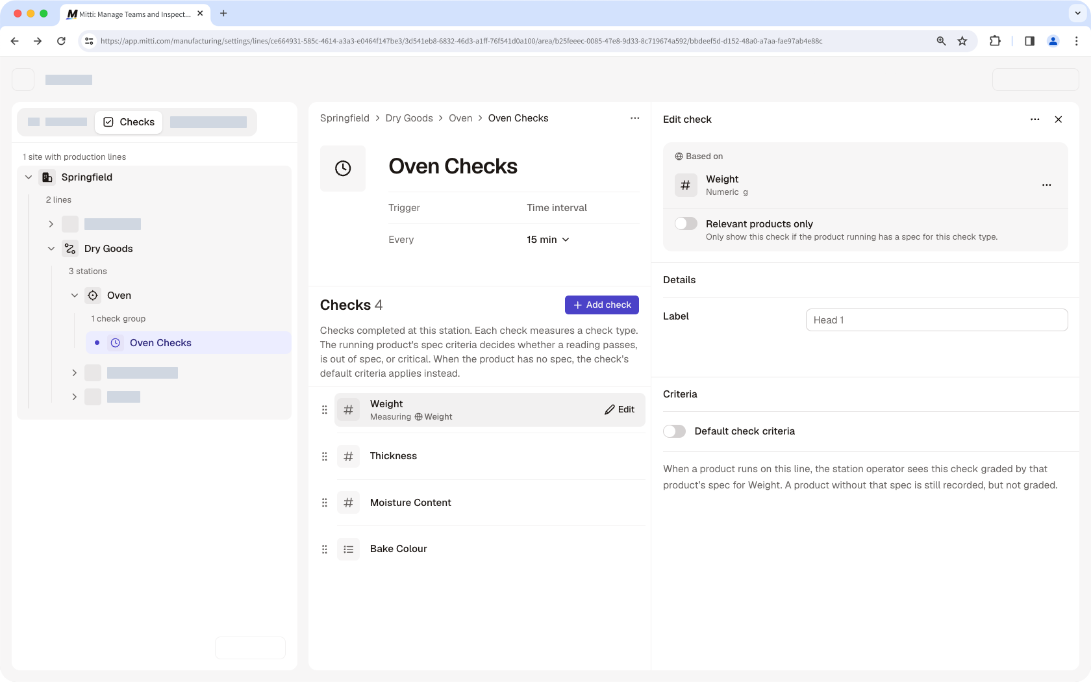This screenshot has height=682, width=1091.
Task: Open a new browser tab
Action: coord(223,14)
